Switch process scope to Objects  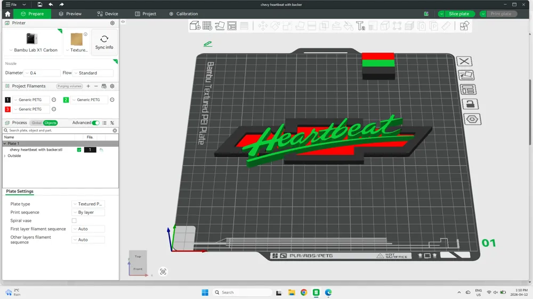click(50, 123)
